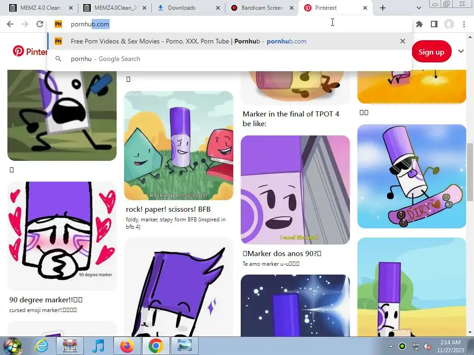Click the muted volume tray icon

pos(427,346)
